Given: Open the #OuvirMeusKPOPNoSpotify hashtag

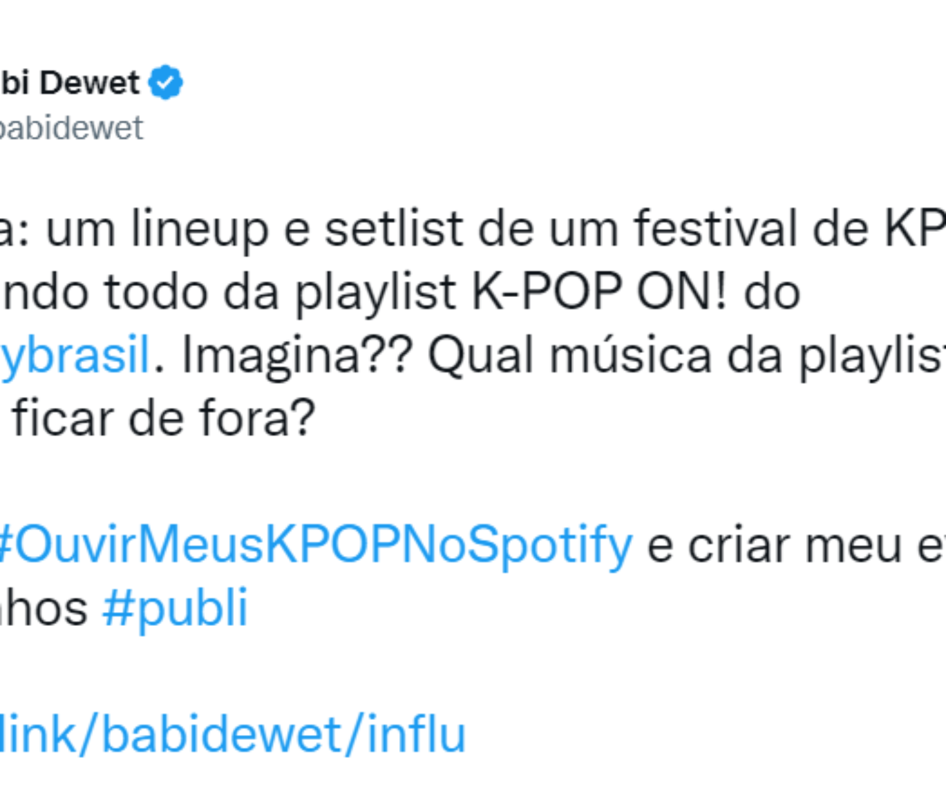Looking at the screenshot, I should pyautogui.click(x=314, y=545).
